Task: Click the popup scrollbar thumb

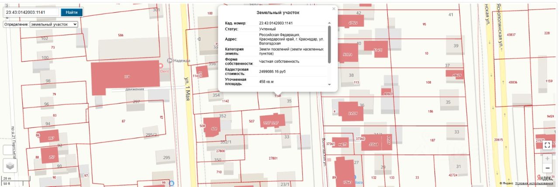Action: pos(329,44)
